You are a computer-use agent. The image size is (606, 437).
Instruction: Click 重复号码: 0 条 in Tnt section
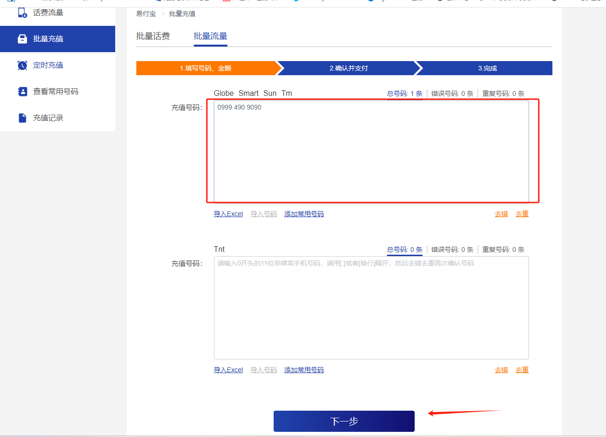coord(504,250)
